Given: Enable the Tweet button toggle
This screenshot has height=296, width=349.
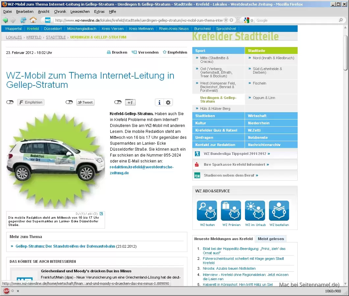Looking at the screenshot, I should click(x=69, y=102).
